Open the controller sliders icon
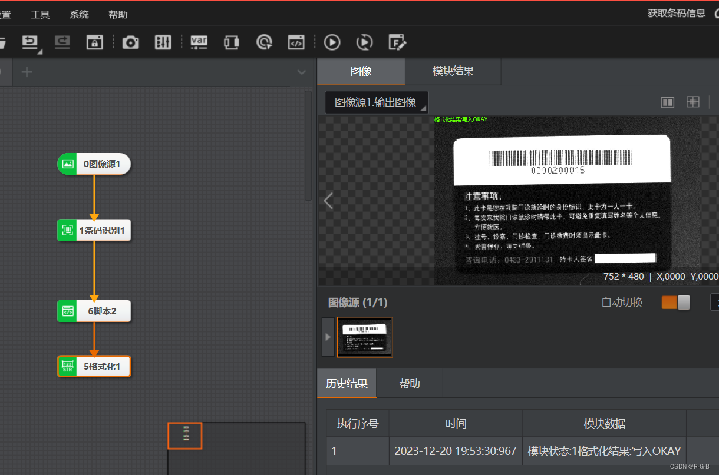The image size is (719, 475). (x=163, y=42)
